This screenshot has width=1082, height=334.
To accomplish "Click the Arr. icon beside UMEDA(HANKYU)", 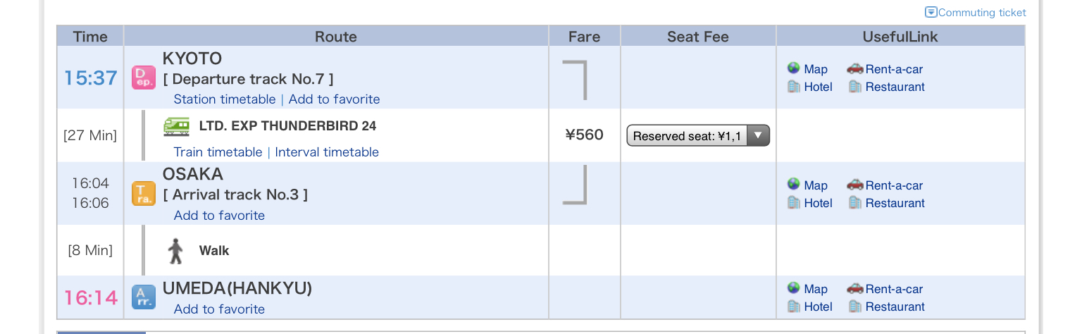I will coord(144,297).
